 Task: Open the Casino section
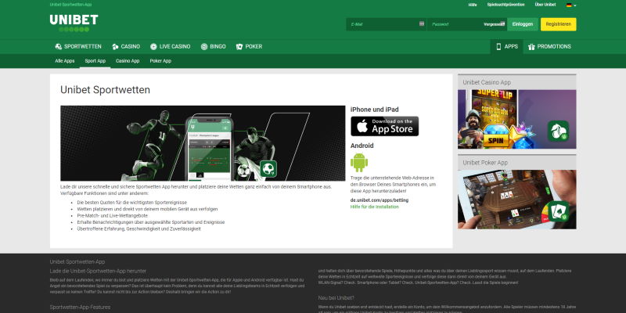point(126,46)
